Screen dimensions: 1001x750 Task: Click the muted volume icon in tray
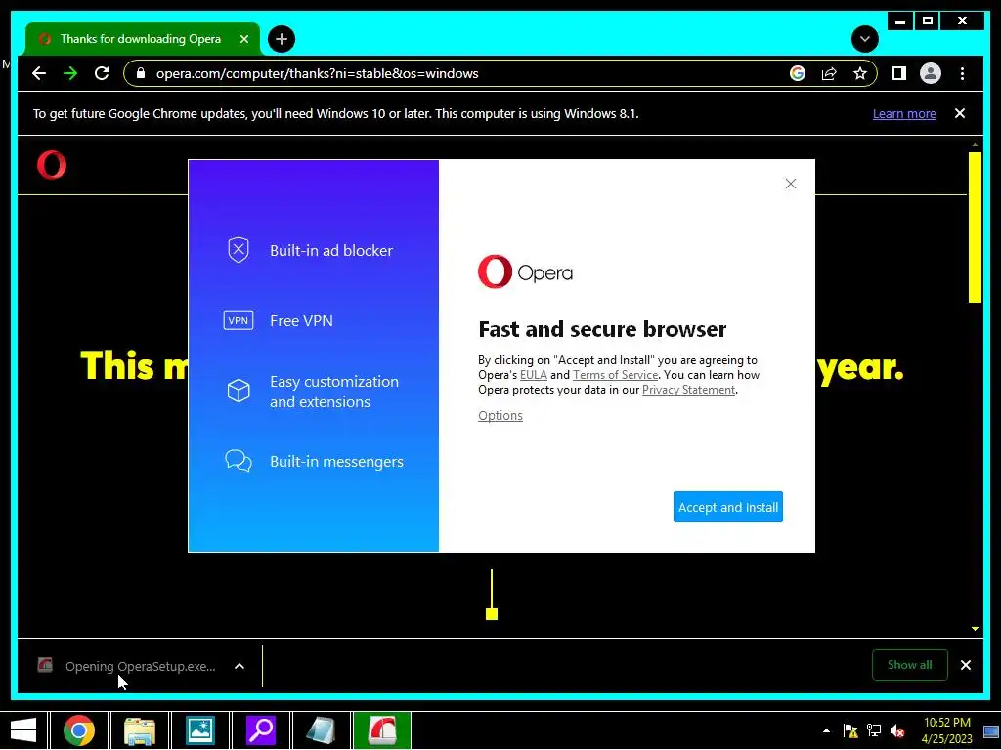(x=897, y=730)
